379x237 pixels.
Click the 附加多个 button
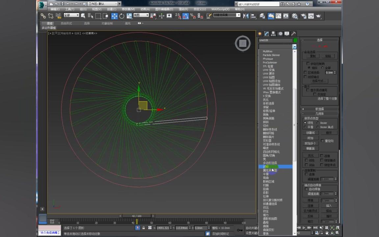click(310, 144)
